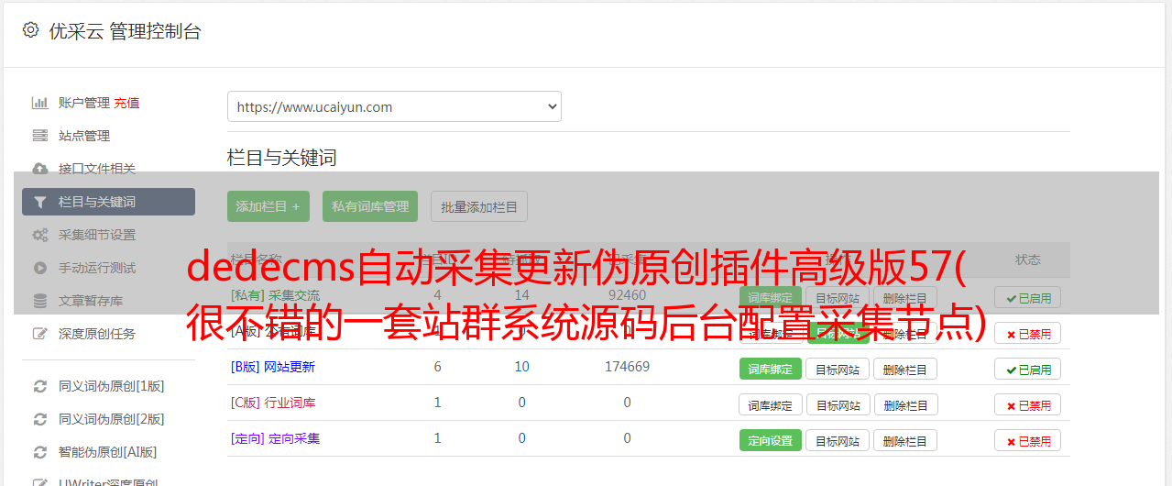The width and height of the screenshot is (1172, 486).
Task: Click the value 14 in 采集交流 row
Action: [x=521, y=295]
